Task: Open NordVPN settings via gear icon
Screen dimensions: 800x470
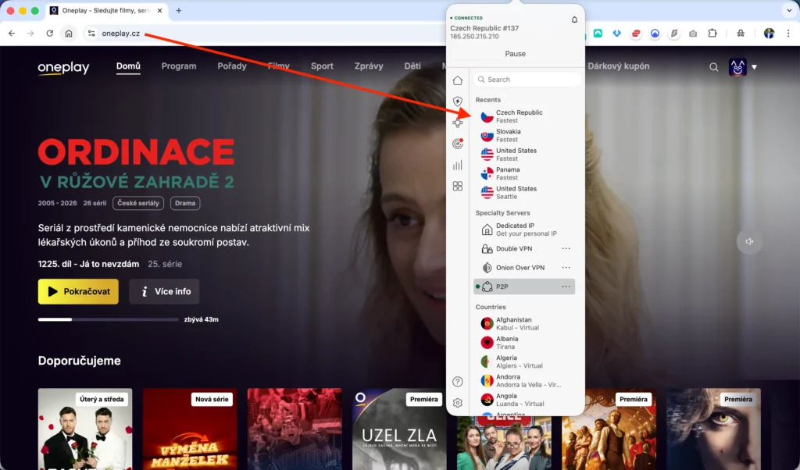Action: point(458,402)
